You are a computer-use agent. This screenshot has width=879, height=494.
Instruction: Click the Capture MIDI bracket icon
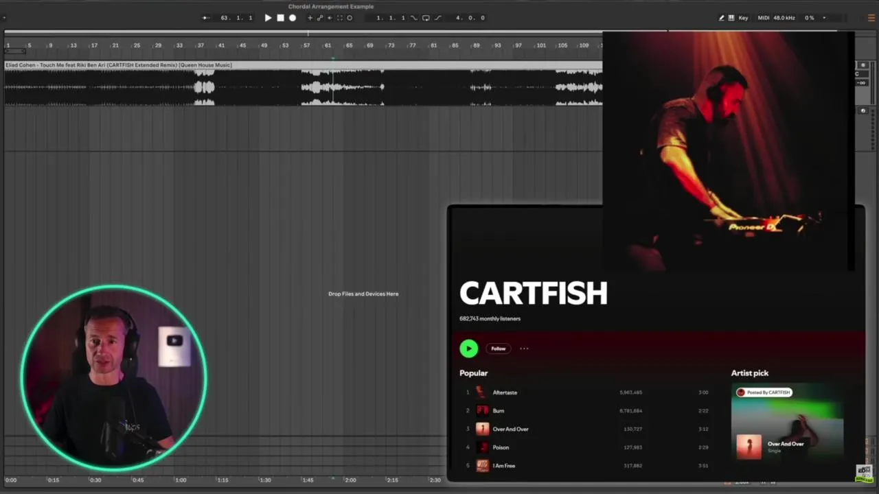[x=339, y=18]
